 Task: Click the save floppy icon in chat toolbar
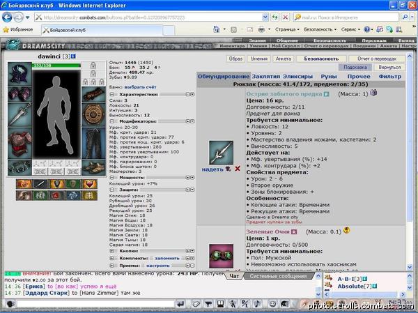(x=220, y=304)
